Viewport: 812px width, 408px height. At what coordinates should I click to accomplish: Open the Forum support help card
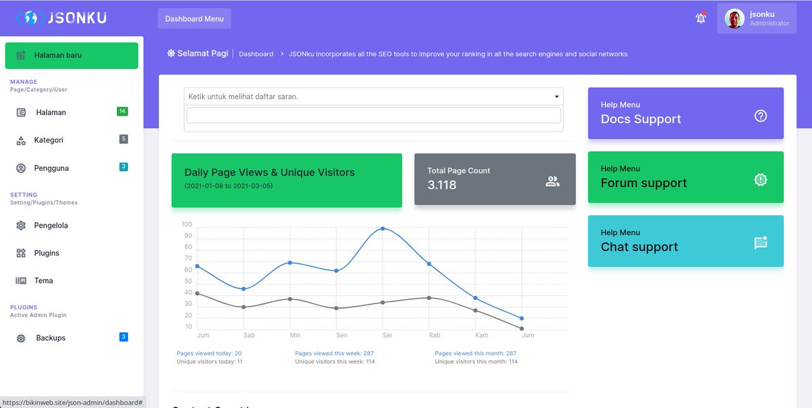click(x=685, y=177)
